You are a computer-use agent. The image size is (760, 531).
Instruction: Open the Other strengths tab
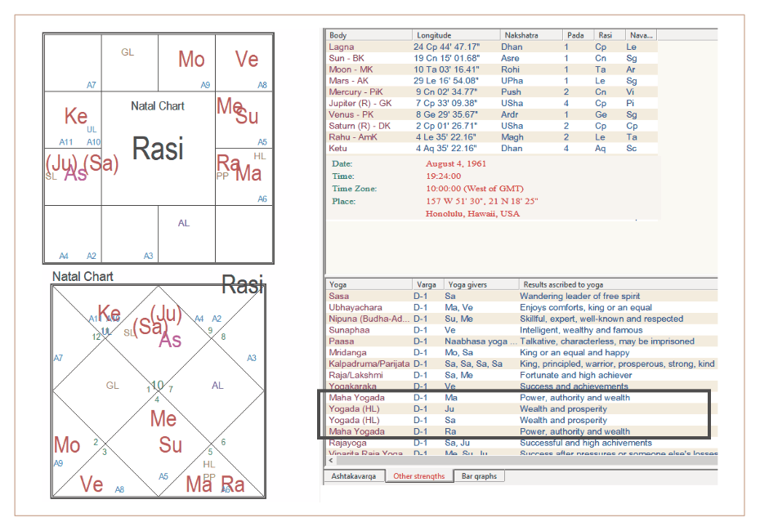click(x=419, y=475)
